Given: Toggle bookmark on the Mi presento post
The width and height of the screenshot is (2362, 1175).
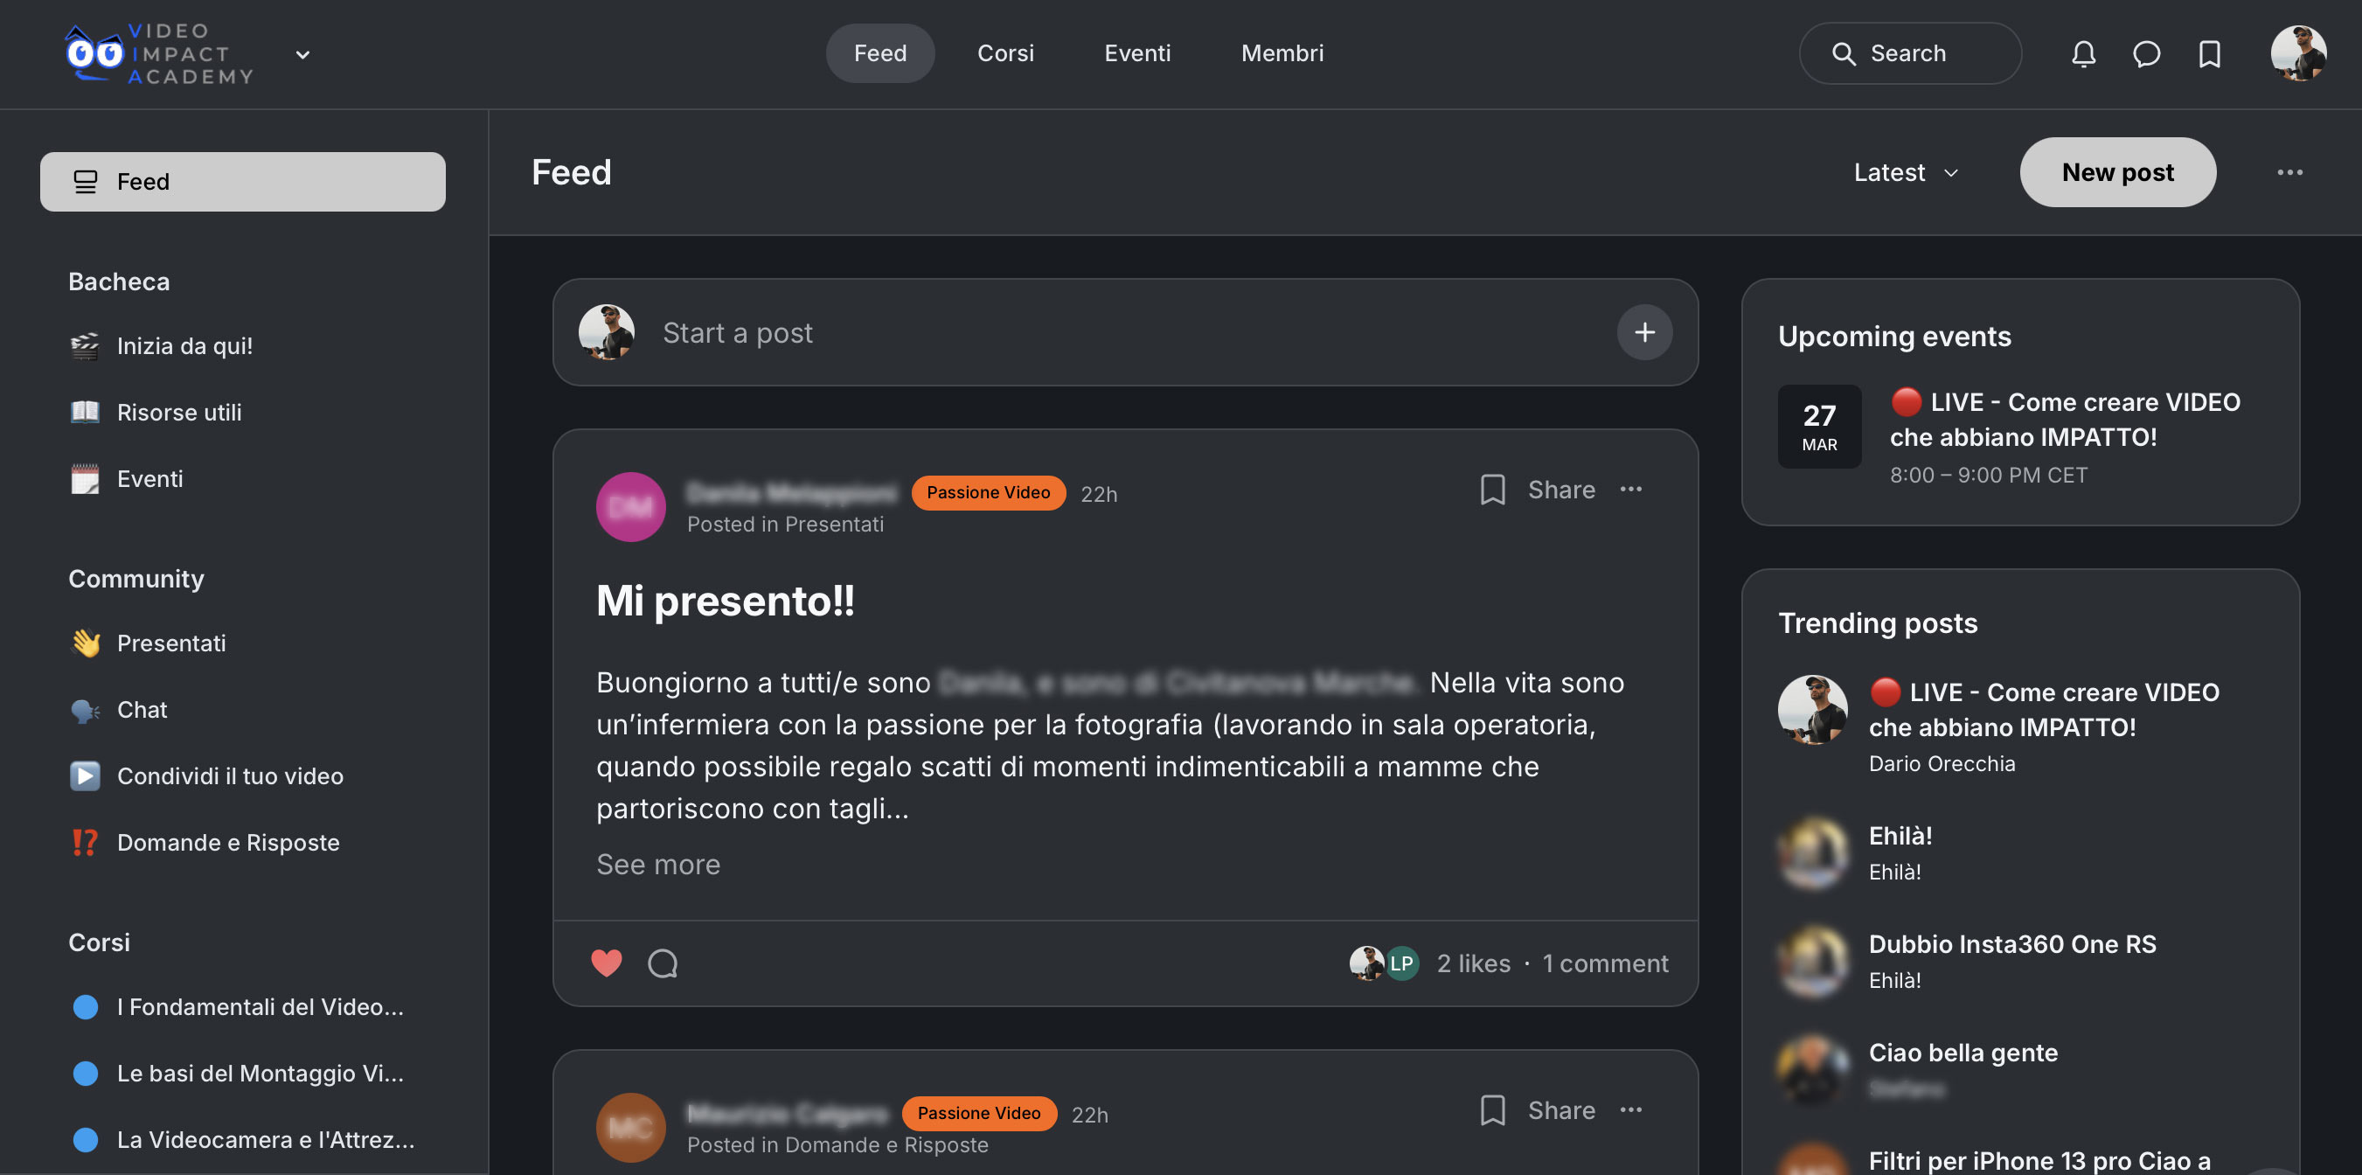Looking at the screenshot, I should (x=1492, y=489).
